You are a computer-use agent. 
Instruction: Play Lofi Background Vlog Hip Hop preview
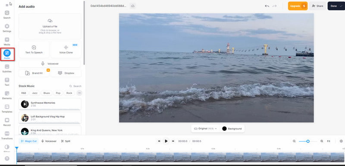(25, 118)
